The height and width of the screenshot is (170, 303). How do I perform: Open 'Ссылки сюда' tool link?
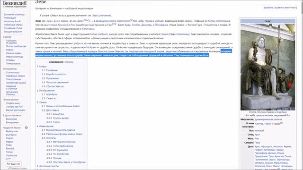pyautogui.click(x=13, y=72)
